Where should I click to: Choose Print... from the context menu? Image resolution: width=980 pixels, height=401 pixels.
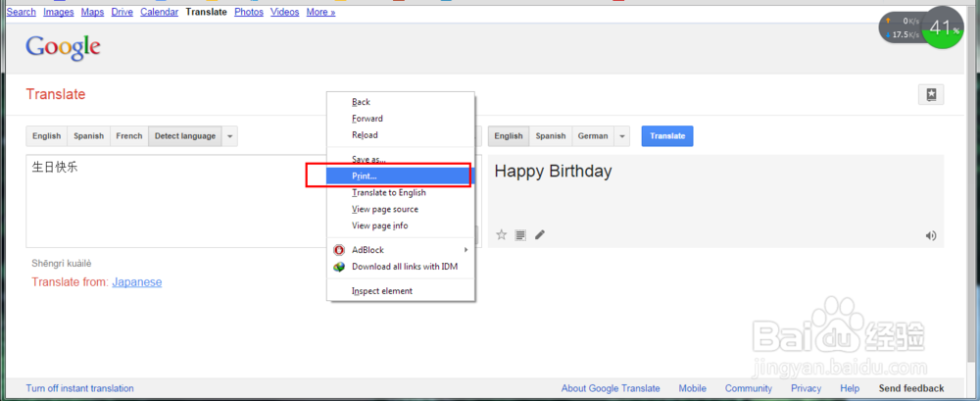click(x=365, y=176)
